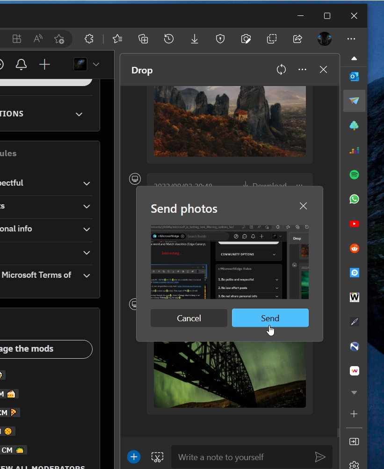This screenshot has height=469, width=384.
Task: Open the Downloads toolbar icon
Action: pyautogui.click(x=195, y=39)
